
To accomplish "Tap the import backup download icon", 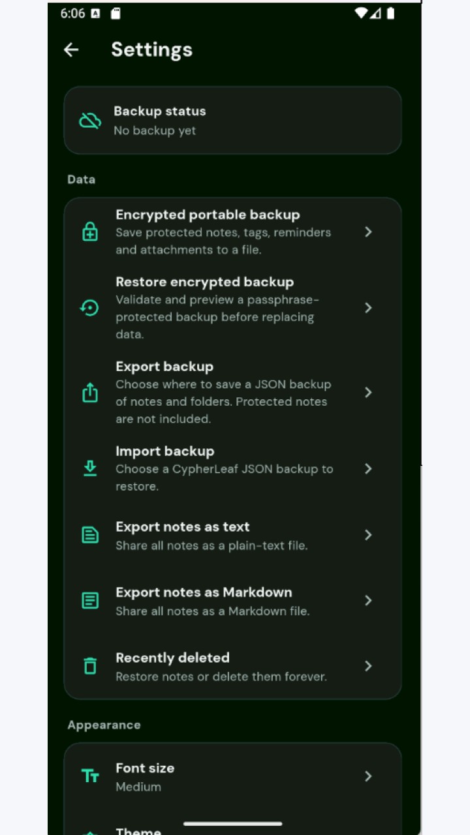I will [x=90, y=468].
